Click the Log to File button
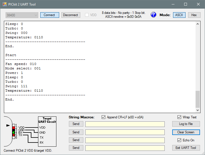Viewport: 205px width, 155px height. click(186, 124)
